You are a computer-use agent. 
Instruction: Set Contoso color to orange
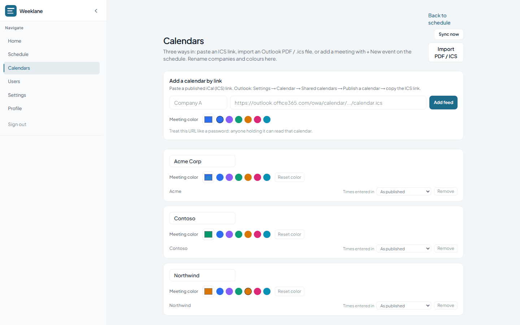tap(248, 234)
